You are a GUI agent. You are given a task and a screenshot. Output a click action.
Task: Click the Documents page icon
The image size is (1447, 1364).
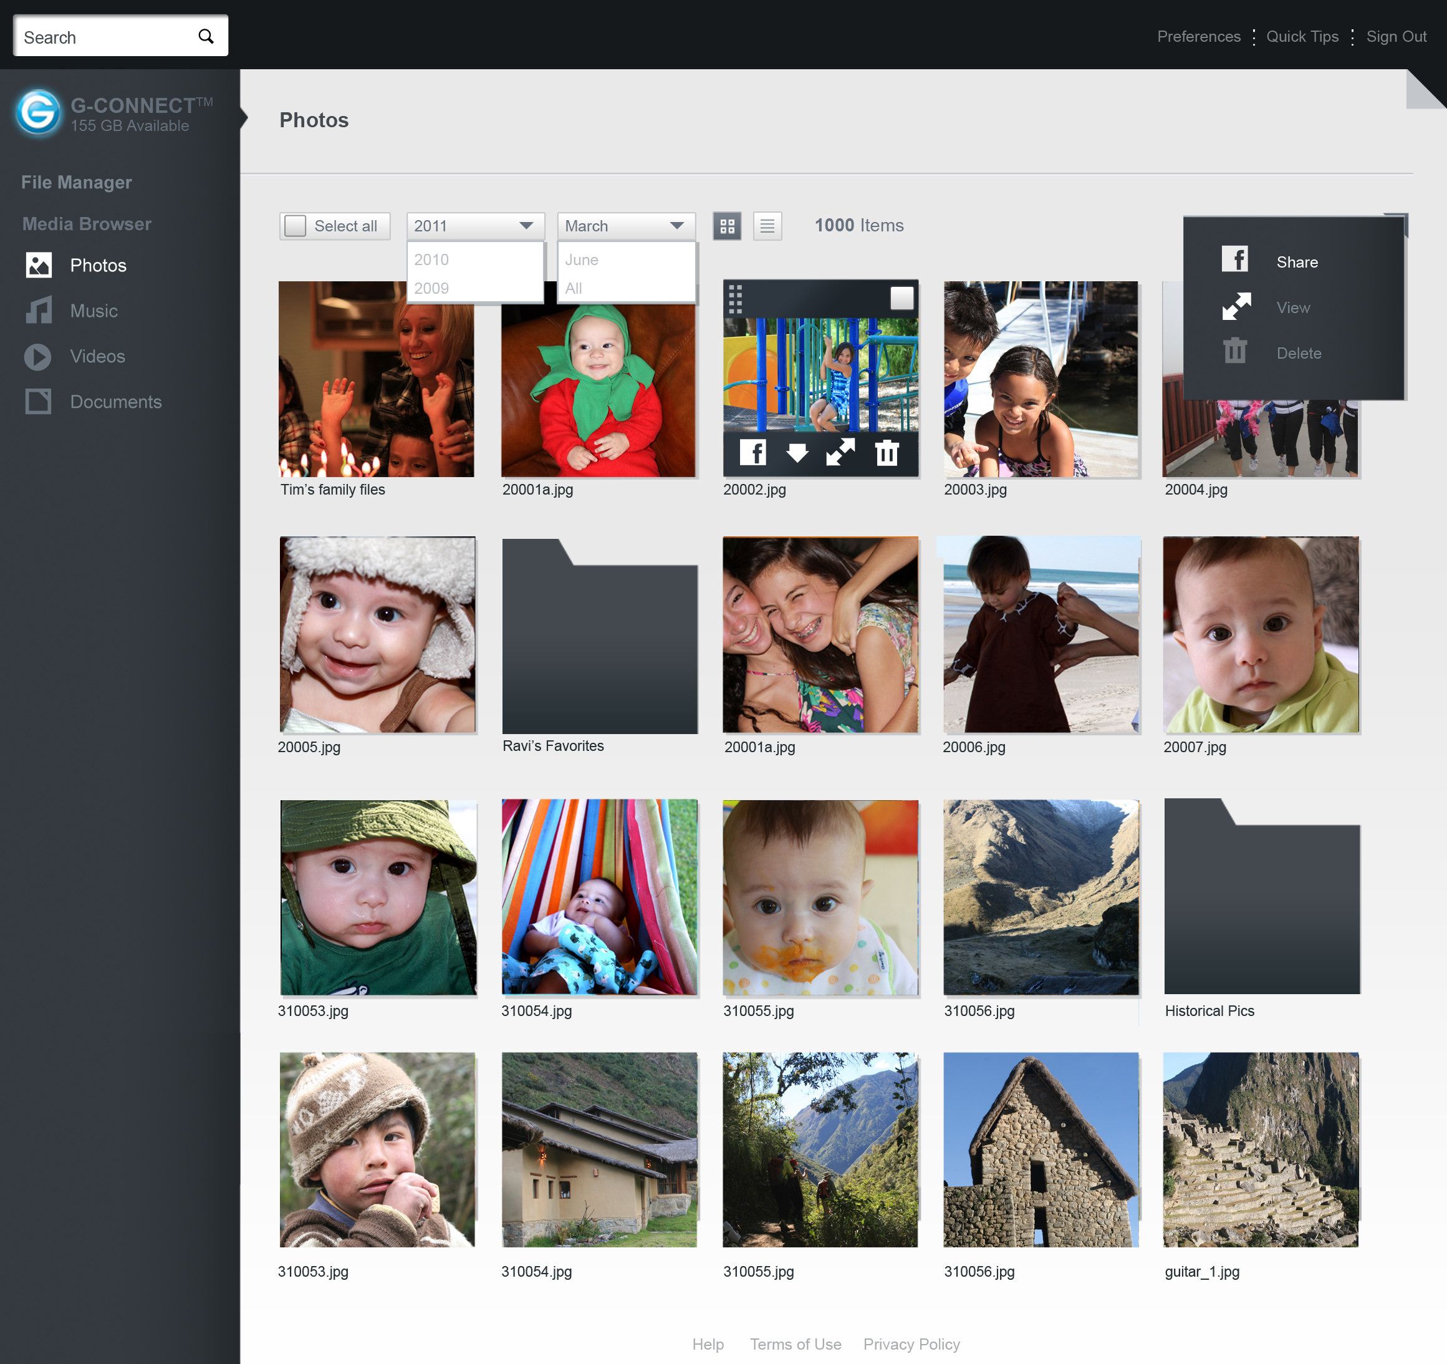(39, 401)
